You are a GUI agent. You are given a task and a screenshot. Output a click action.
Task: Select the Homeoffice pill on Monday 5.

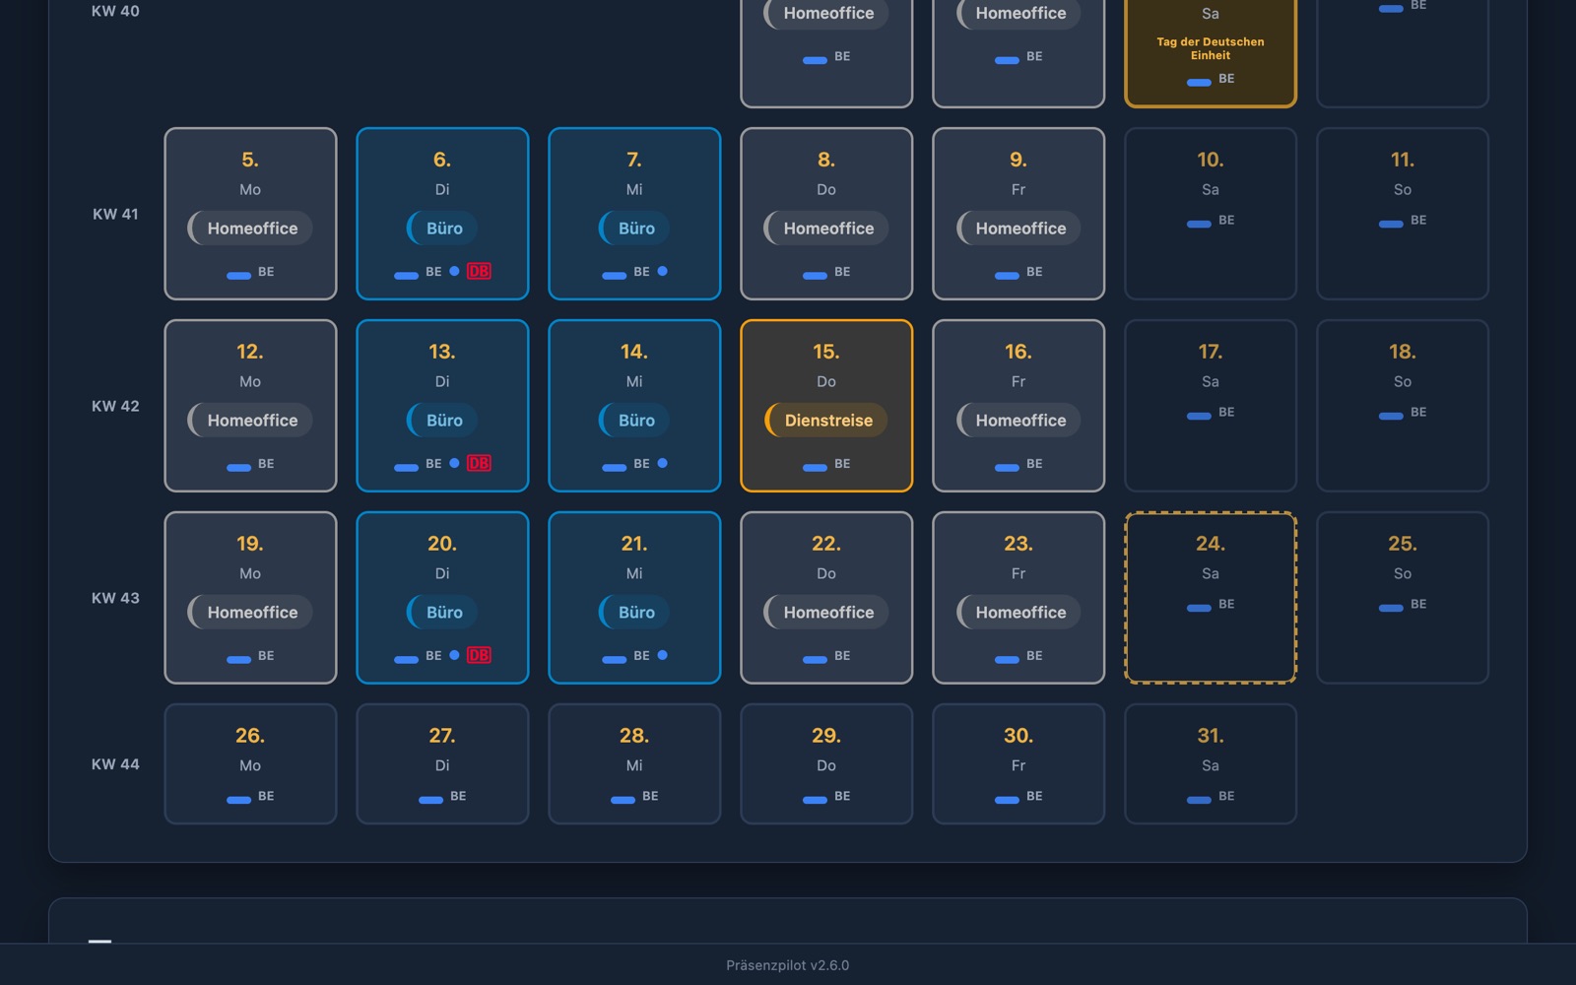[250, 229]
